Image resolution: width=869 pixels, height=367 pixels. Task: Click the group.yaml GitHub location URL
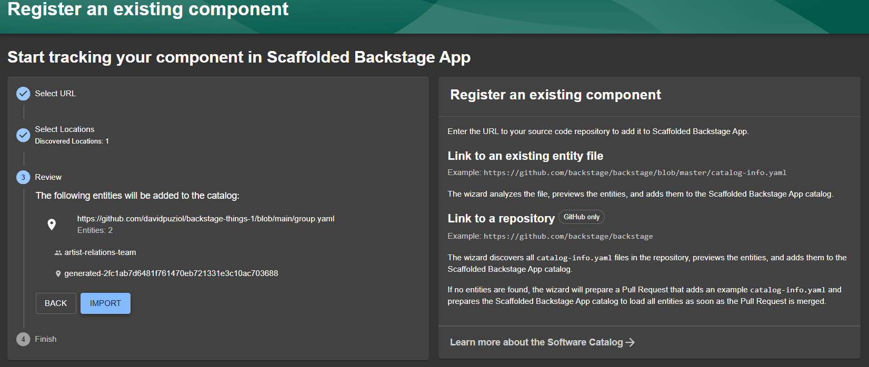(x=206, y=219)
